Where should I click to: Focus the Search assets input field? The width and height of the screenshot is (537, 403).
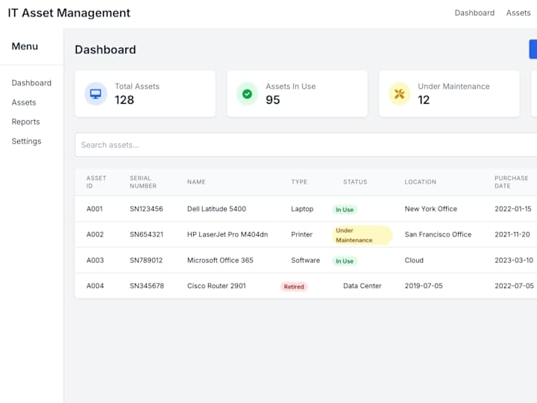coord(306,145)
